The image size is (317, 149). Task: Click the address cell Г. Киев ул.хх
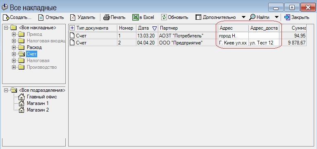(x=233, y=43)
